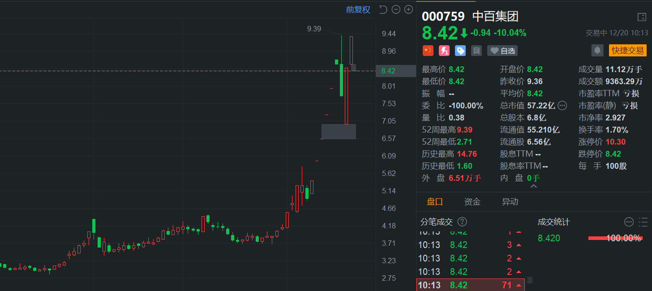Click the 成交额 value 9363.29万

click(x=624, y=81)
